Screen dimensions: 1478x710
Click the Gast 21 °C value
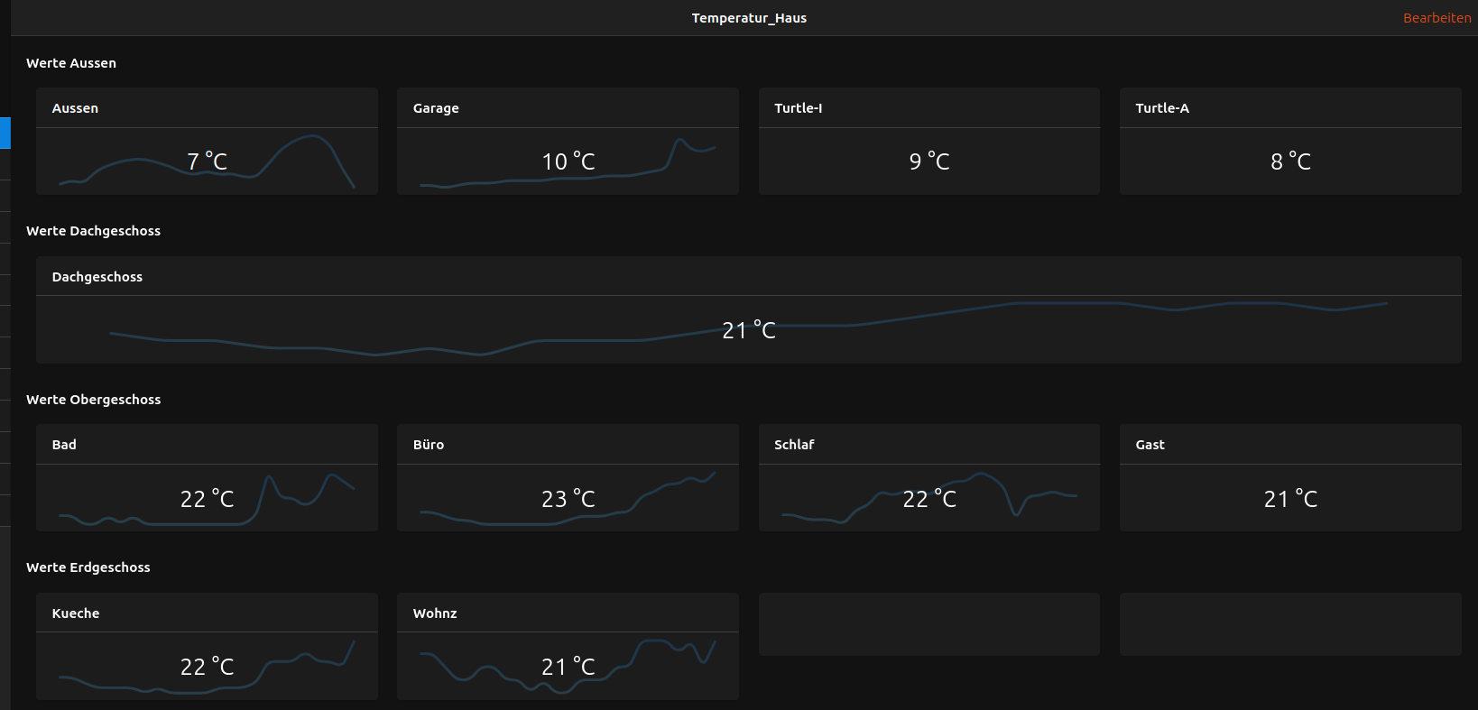(x=1289, y=499)
